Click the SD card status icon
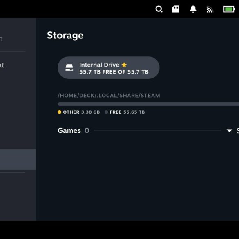The width and height of the screenshot is (239, 239). [x=176, y=9]
